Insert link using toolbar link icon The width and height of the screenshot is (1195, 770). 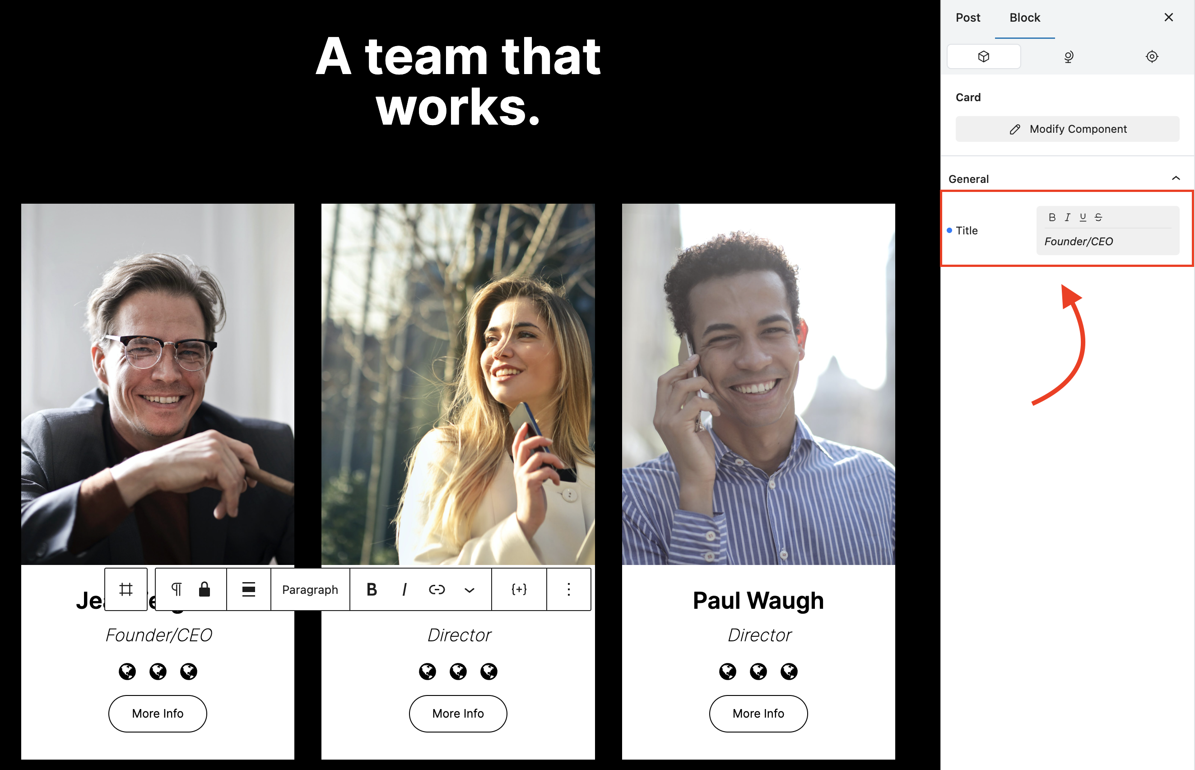tap(436, 589)
